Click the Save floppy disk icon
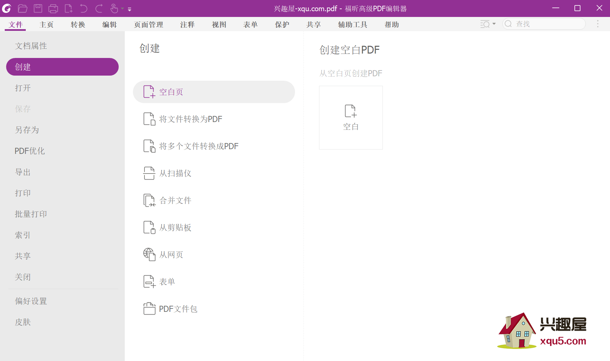The image size is (610, 361). click(38, 8)
